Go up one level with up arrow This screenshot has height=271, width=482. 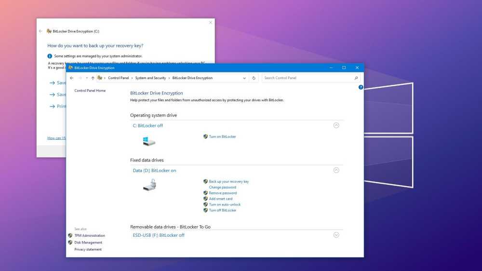click(x=93, y=78)
